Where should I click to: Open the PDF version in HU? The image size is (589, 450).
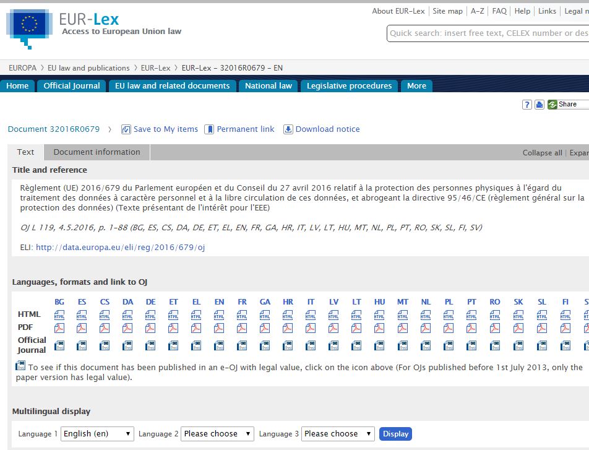click(379, 328)
